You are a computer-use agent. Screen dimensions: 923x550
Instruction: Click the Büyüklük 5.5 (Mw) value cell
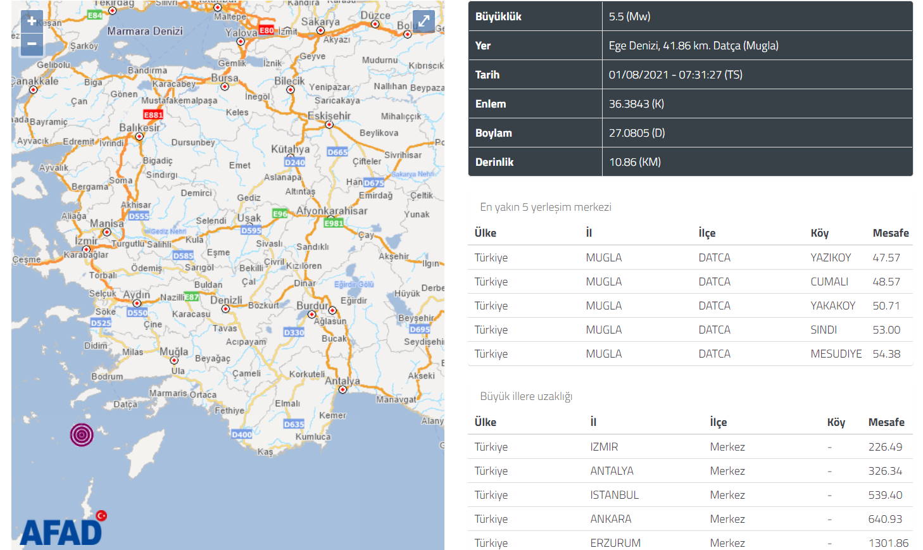tap(757, 16)
